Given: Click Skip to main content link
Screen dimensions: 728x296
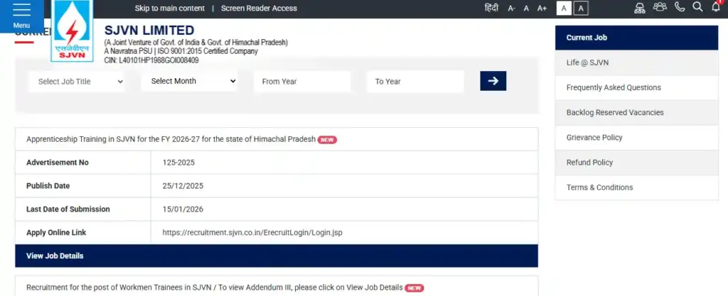Looking at the screenshot, I should [169, 9].
